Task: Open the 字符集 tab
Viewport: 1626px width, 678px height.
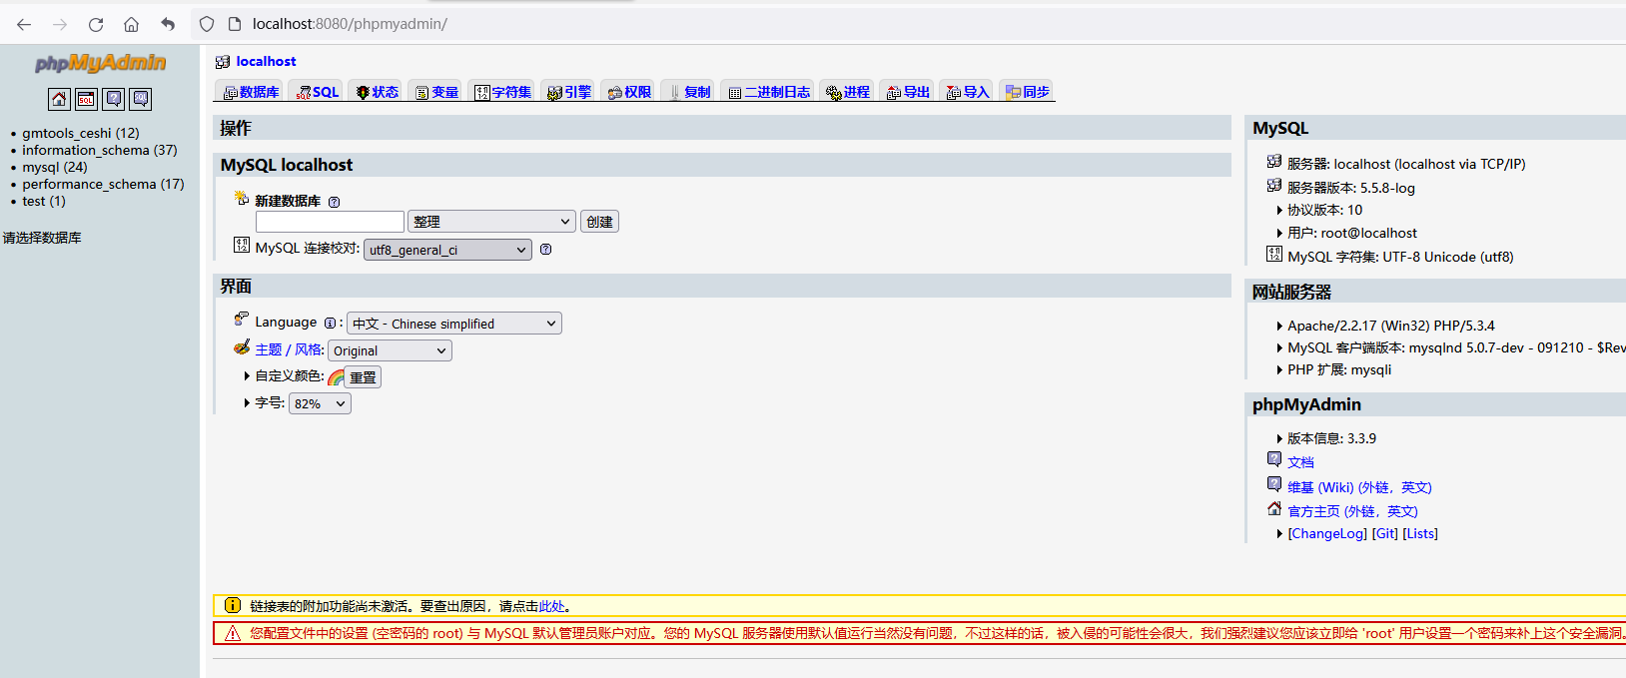Action: click(x=501, y=92)
